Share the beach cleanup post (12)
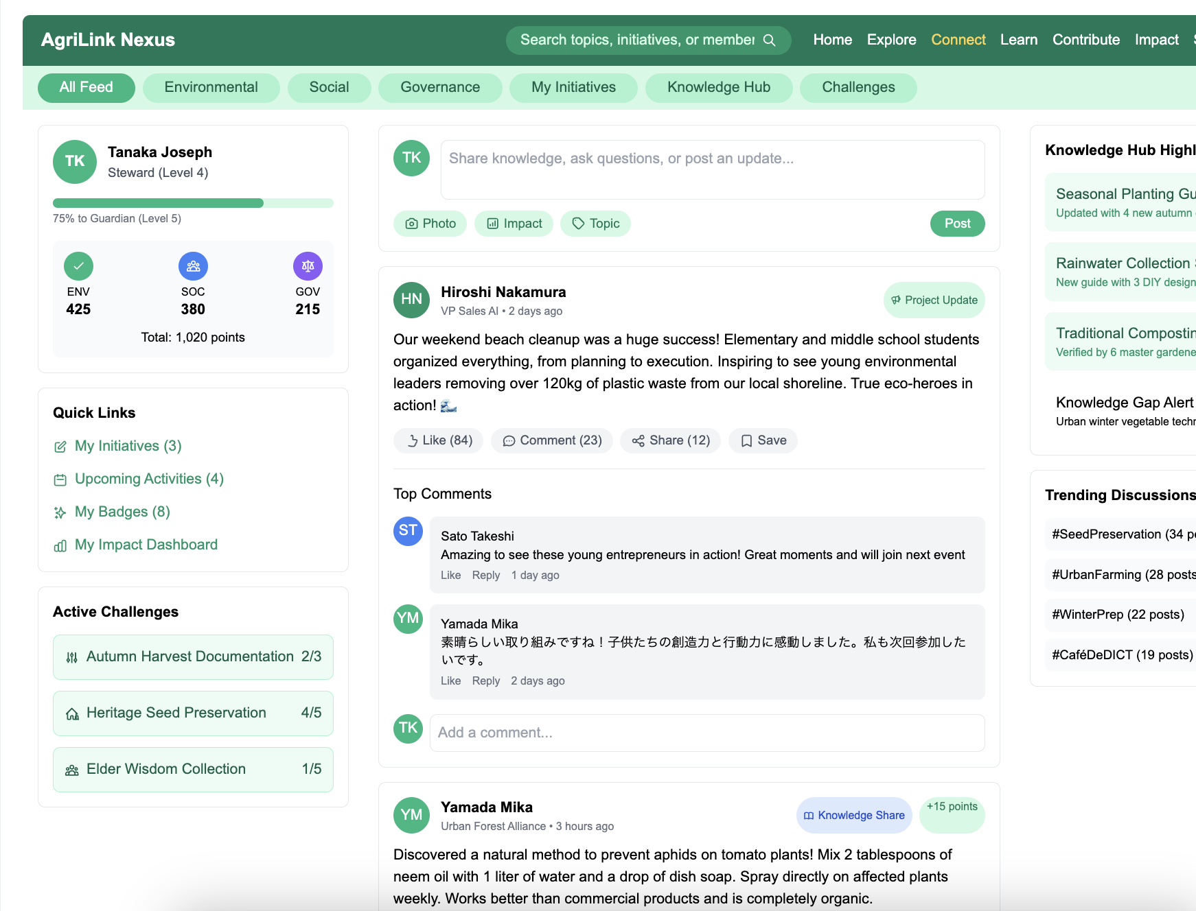1196x911 pixels. [x=670, y=440]
